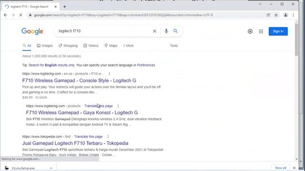The width and height of the screenshot is (305, 171).
Task: Open the Chrome three-dot menu
Action: pyautogui.click(x=294, y=15)
